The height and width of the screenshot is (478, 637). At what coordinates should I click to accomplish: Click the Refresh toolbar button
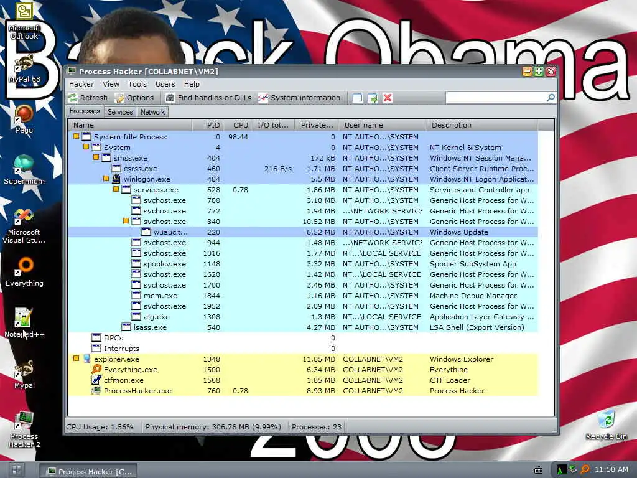pos(88,98)
